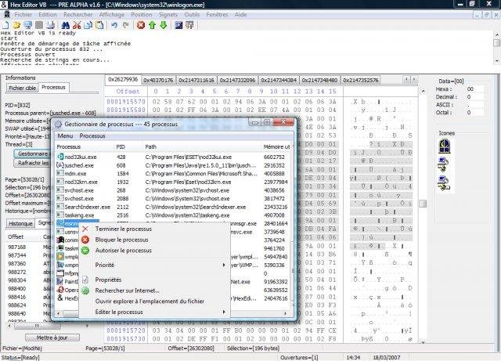The image size is (501, 361).
Task: Click the nod32kui.exe process icon
Action: [x=60, y=157]
